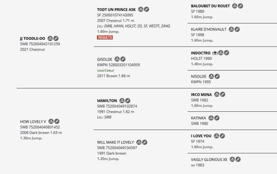Viewport: 277px width, 174px height.
Task: Open the BALOUBET DU ROUET horse page
Action: tap(210, 6)
